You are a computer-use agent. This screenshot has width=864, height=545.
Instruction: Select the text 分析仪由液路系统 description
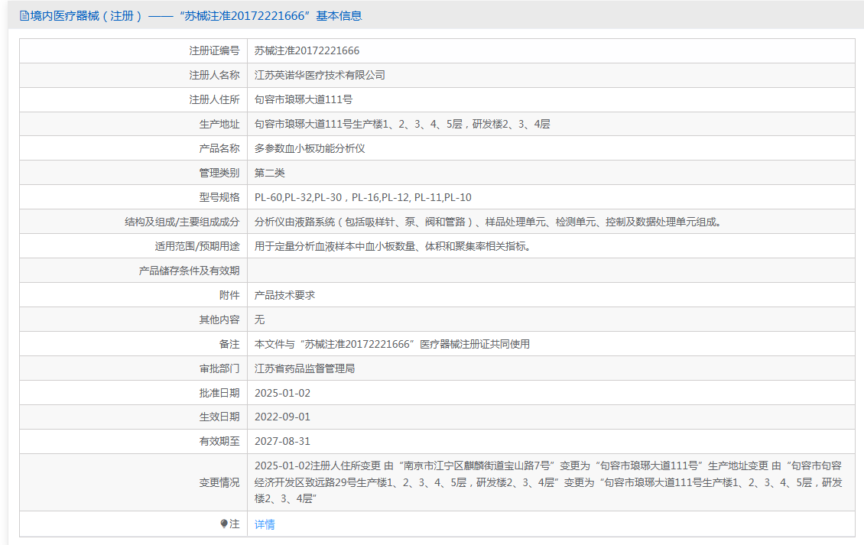point(489,222)
